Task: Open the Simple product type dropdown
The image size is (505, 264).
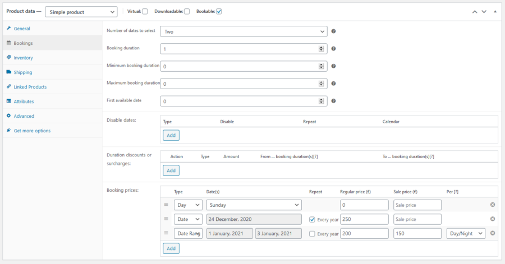Action: pos(81,12)
